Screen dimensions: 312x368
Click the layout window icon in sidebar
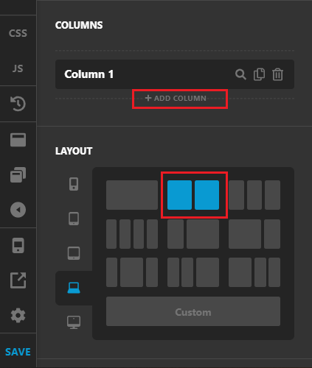[x=18, y=140]
